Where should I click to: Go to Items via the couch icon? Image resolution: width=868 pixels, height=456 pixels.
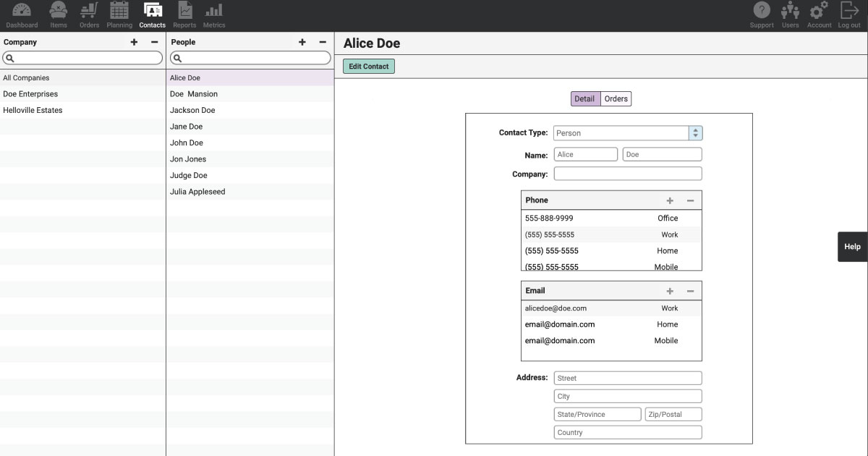59,10
